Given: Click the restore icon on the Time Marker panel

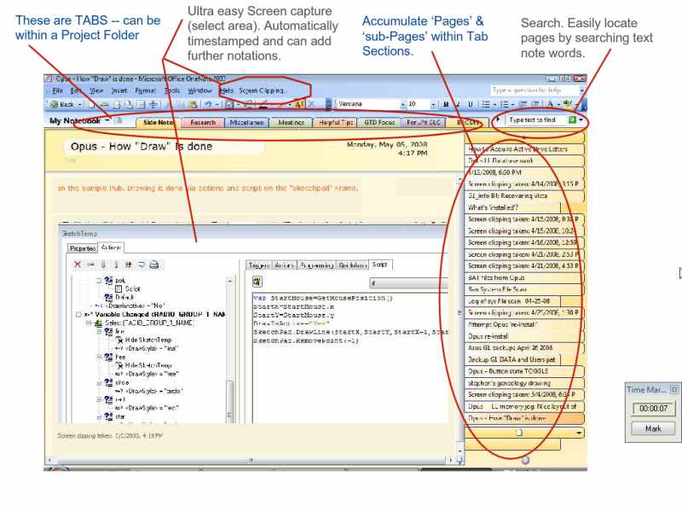Looking at the screenshot, I should (673, 390).
